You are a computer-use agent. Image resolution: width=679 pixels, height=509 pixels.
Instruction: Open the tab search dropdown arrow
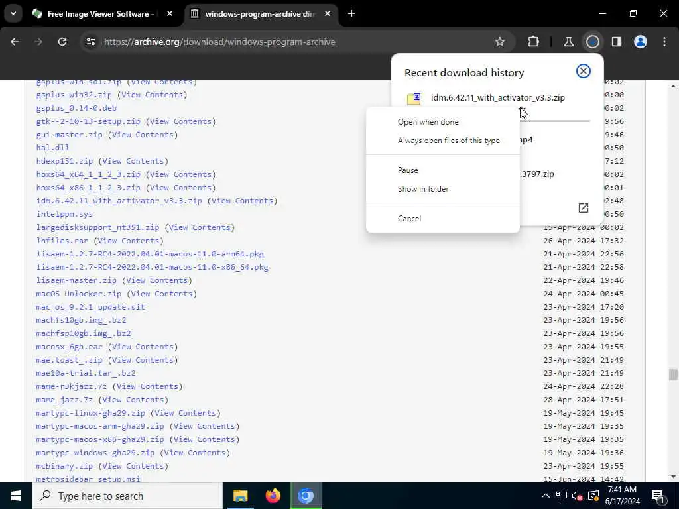(13, 13)
